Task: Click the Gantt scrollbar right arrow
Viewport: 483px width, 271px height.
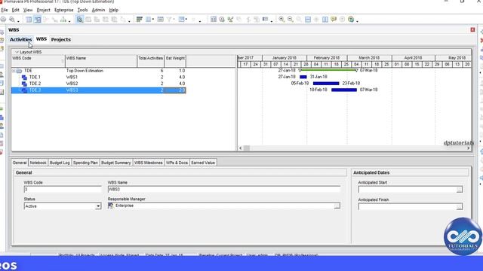Action: pos(468,148)
